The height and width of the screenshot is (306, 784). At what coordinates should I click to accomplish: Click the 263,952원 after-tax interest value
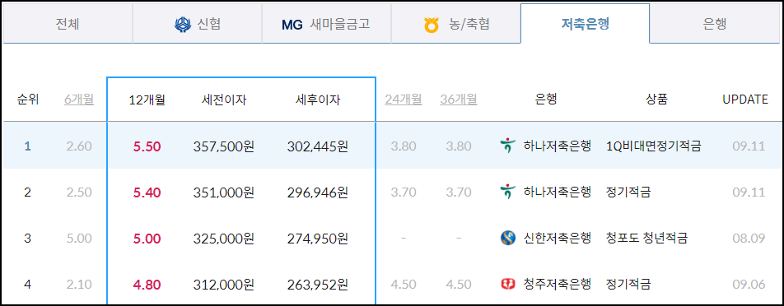tap(318, 285)
